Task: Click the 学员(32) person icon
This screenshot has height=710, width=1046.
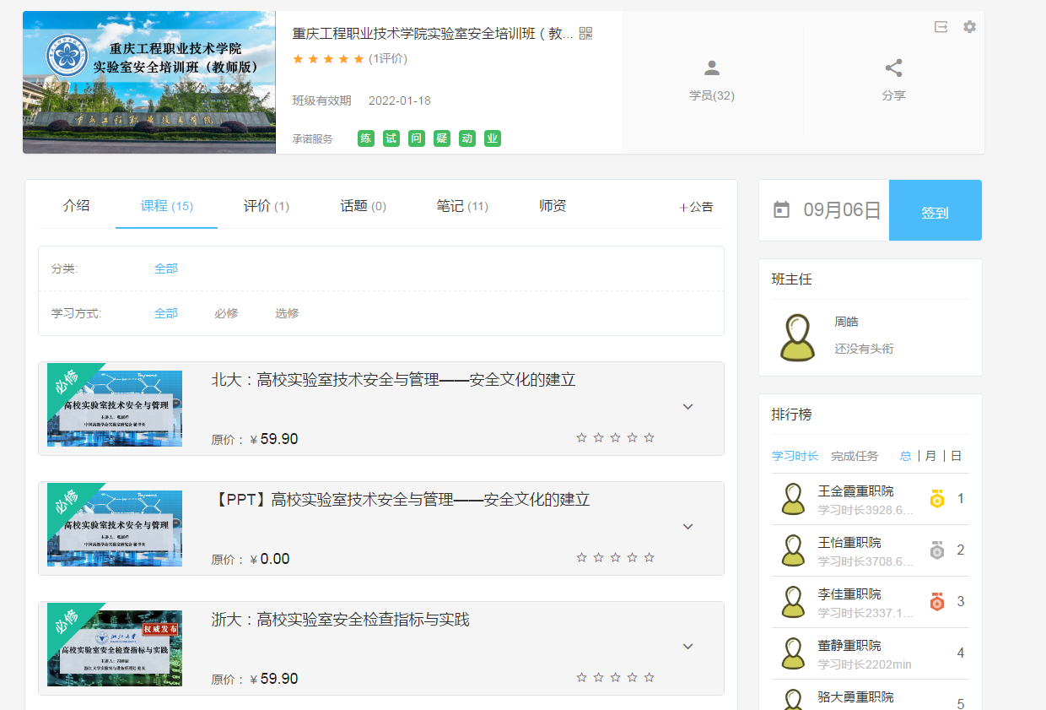Action: 712,68
